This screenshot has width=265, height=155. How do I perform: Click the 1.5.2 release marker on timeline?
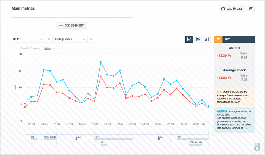pyautogui.click(x=76, y=139)
